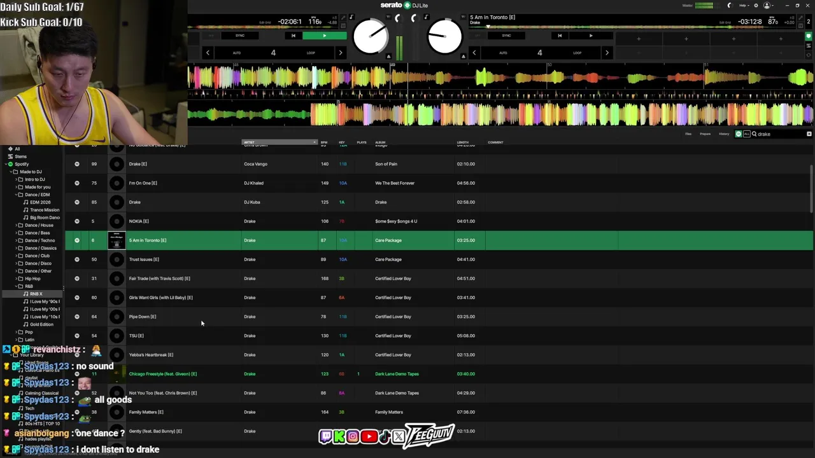Open the user account menu

(769, 5)
